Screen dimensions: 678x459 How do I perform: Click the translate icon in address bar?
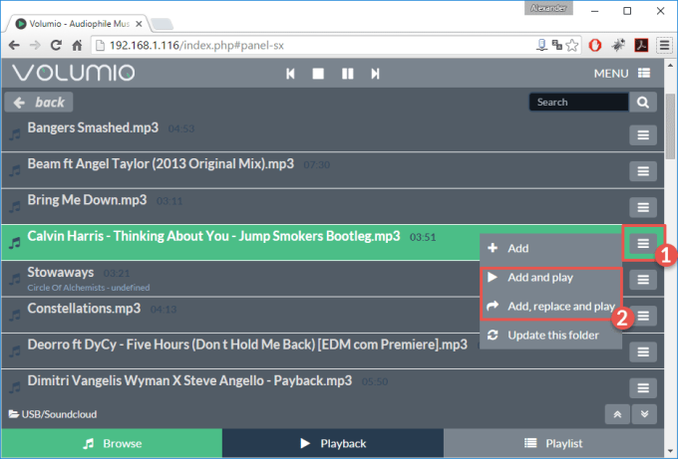click(557, 45)
